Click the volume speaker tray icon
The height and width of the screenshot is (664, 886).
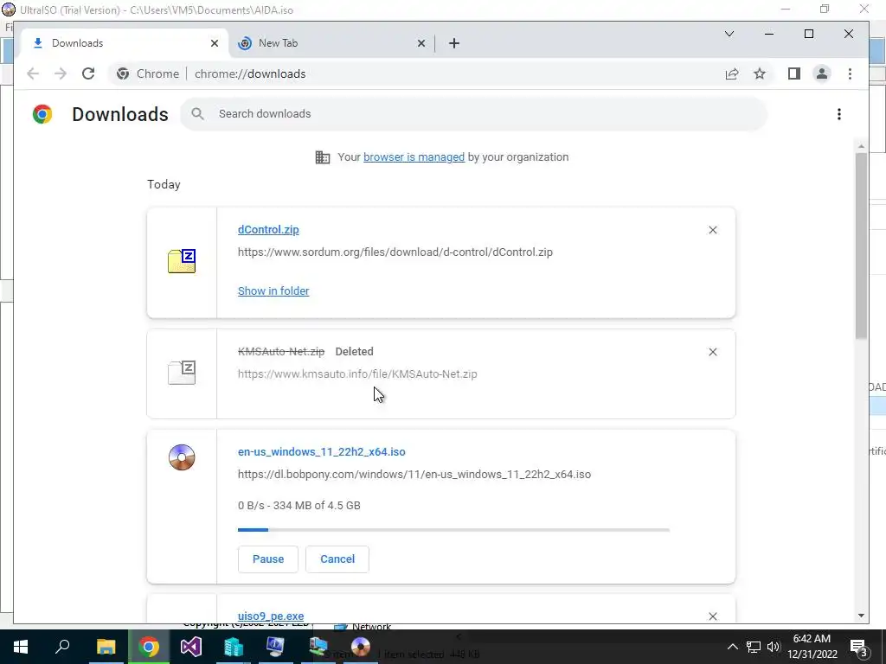point(774,647)
